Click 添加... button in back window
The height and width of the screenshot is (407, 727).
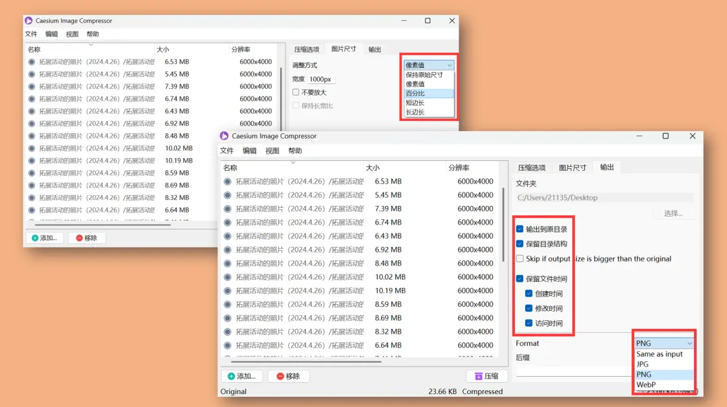point(44,237)
